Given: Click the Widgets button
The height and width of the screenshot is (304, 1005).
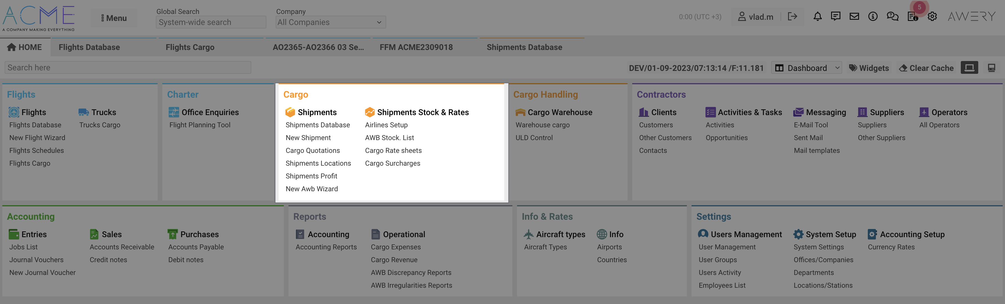Looking at the screenshot, I should click(869, 68).
